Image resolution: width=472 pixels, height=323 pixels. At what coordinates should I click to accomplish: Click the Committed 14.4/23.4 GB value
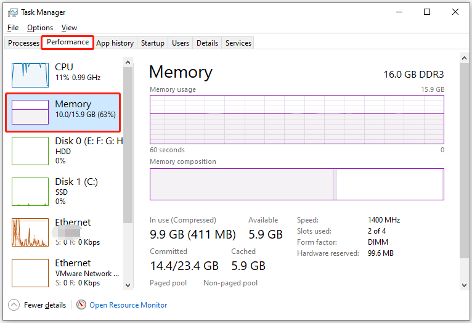click(184, 266)
